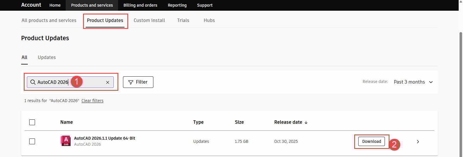Switch to the Trials tab
This screenshot has height=157, width=463.
(x=183, y=20)
